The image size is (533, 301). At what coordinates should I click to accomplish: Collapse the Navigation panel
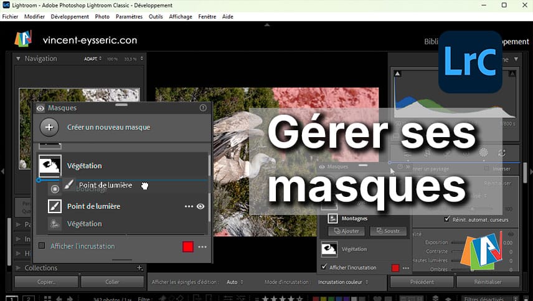click(18, 59)
